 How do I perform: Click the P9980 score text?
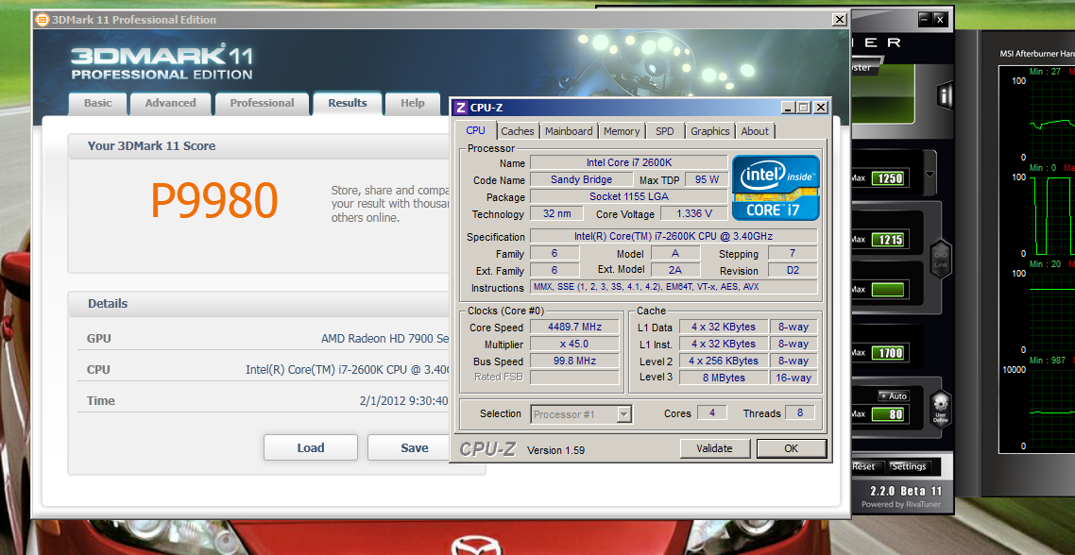[213, 201]
